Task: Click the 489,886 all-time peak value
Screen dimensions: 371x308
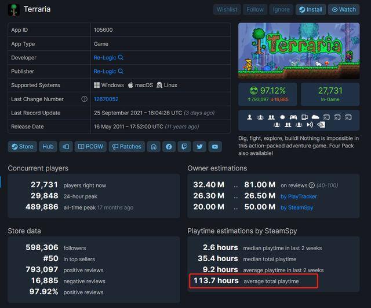Action: click(x=42, y=207)
